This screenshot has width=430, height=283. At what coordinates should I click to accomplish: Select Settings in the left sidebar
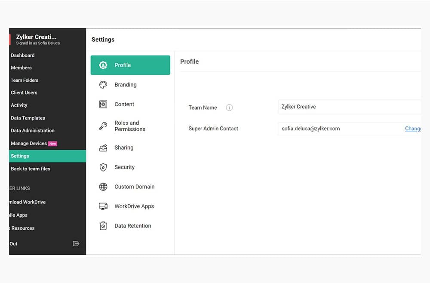tap(47, 156)
